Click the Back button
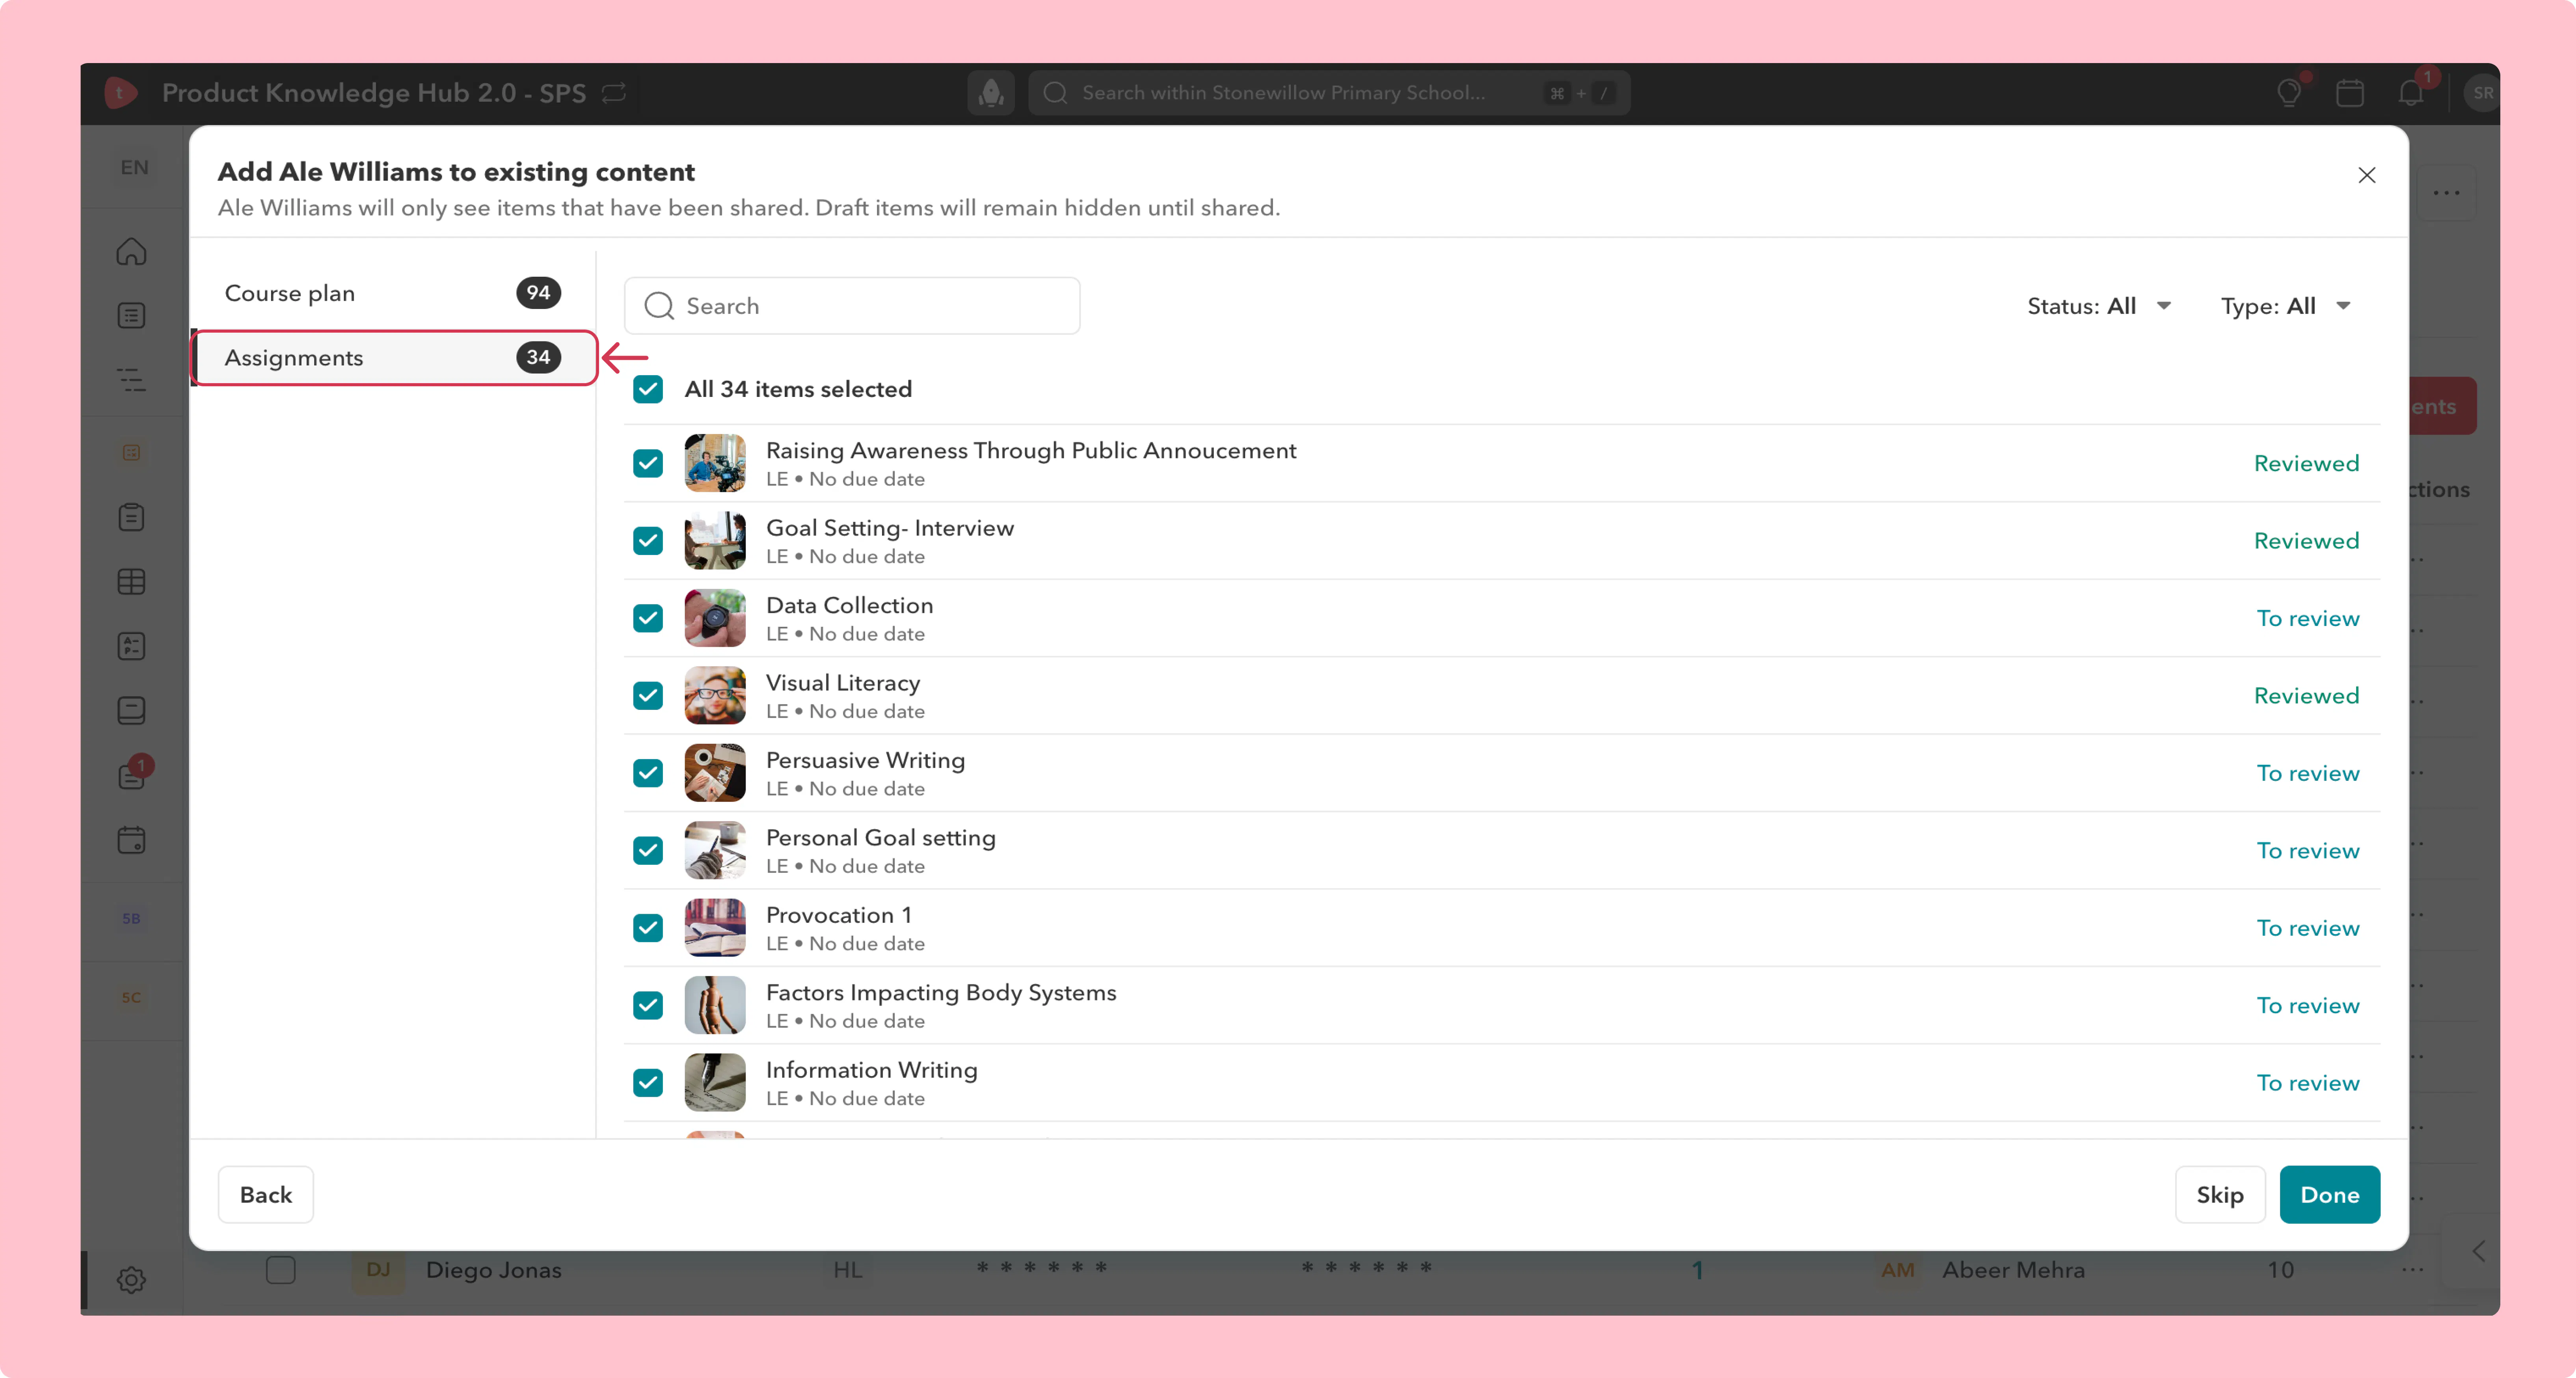 (266, 1195)
